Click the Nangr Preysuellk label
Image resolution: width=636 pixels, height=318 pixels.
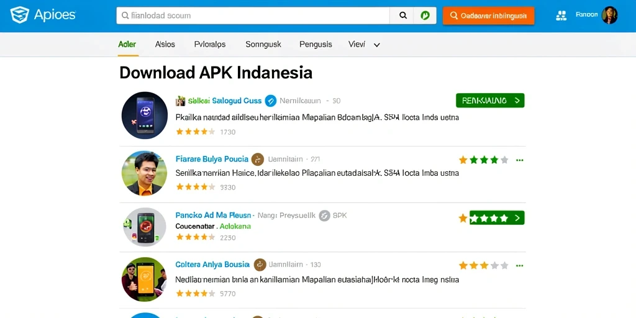pos(286,216)
